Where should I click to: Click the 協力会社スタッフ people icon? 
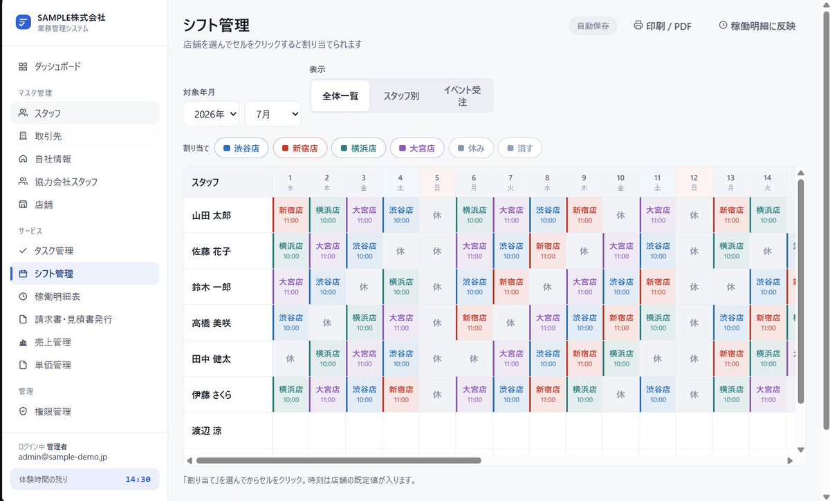click(x=23, y=182)
